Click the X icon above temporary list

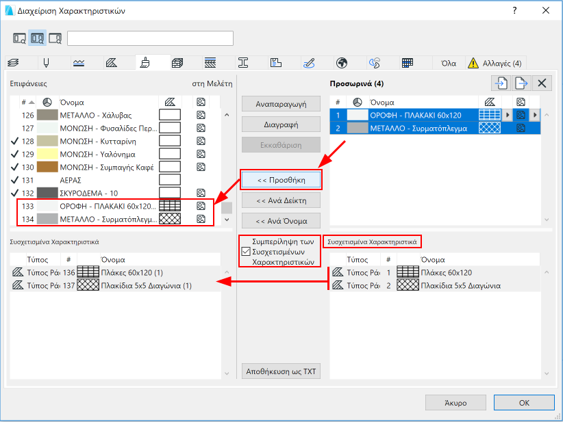[x=542, y=83]
